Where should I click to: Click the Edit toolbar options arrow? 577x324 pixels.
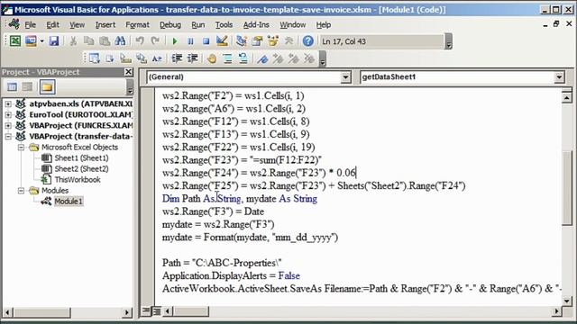click(323, 58)
